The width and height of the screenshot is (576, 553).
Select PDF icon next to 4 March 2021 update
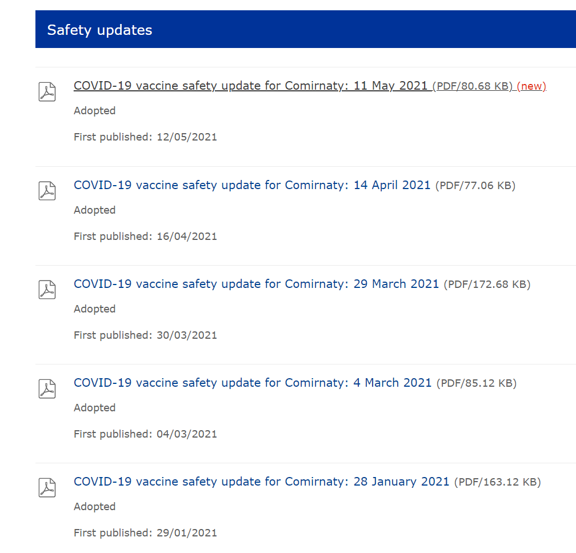pyautogui.click(x=47, y=388)
